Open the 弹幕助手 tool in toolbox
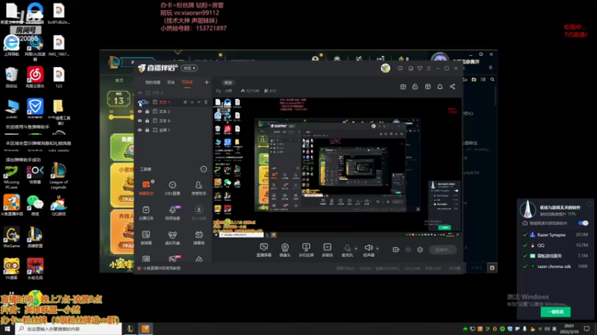 pos(146,188)
